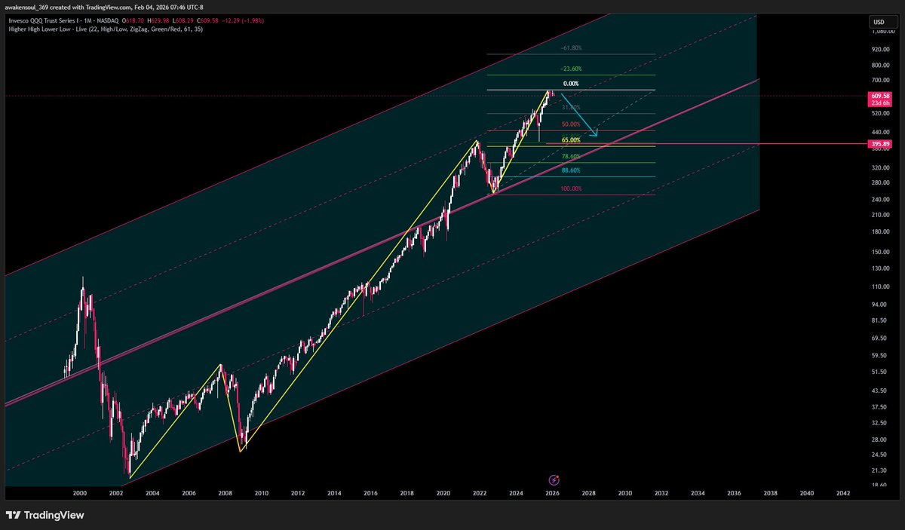Click the 280.00 price axis label
The height and width of the screenshot is (530, 905).
coord(881,182)
